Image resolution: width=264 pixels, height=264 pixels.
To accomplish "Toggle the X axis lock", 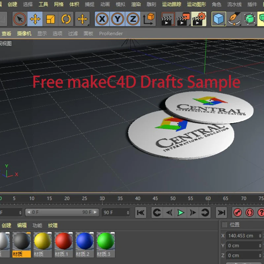I will click(x=102, y=19).
